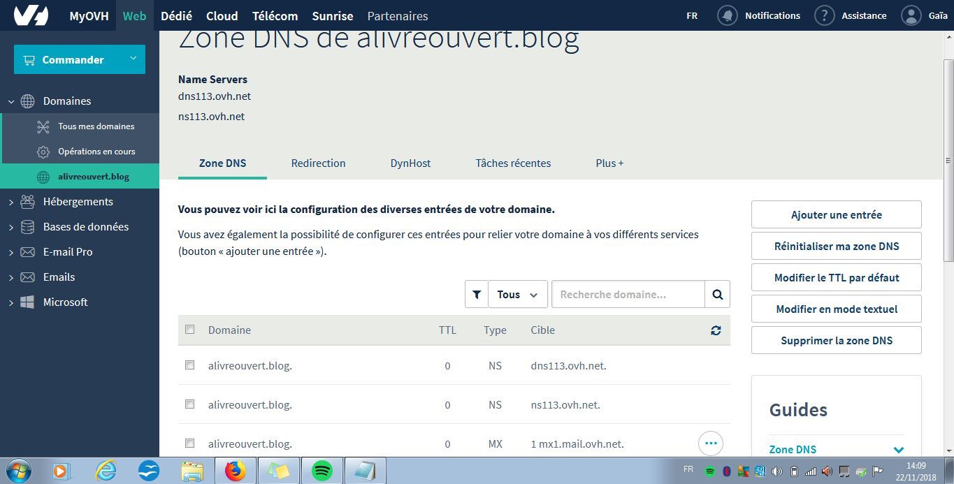Focus the Recherche domaine search field
This screenshot has height=484, width=954.
[x=628, y=295]
